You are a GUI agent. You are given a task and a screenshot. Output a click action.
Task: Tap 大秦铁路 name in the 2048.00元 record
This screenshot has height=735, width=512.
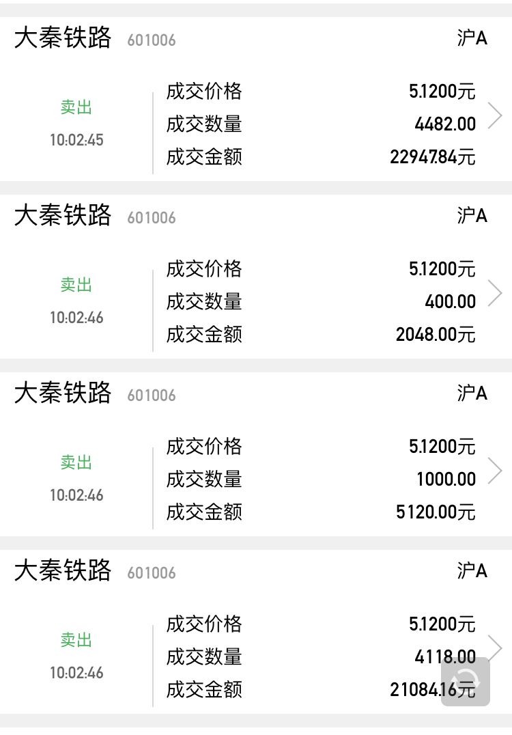tap(63, 216)
